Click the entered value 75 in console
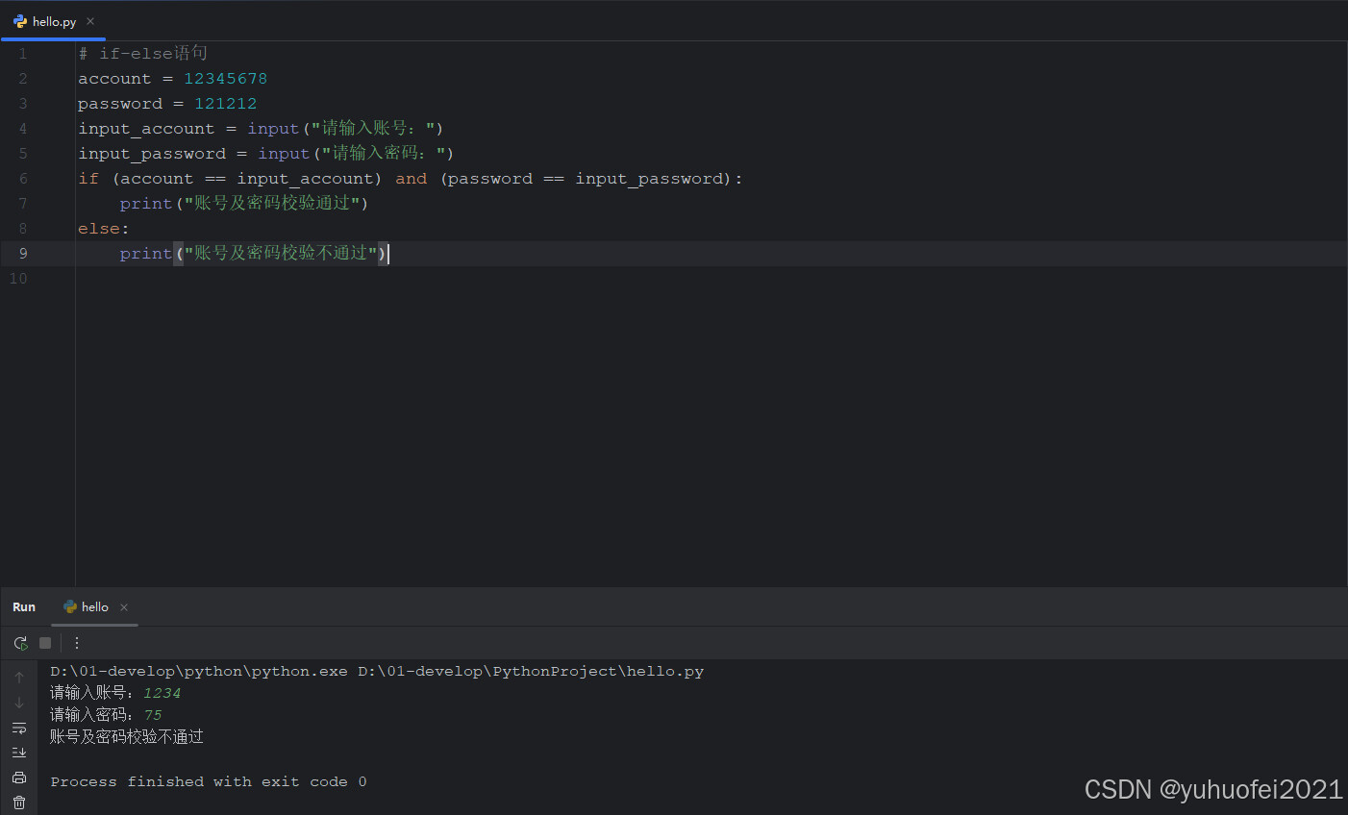This screenshot has height=815, width=1348. 153,715
